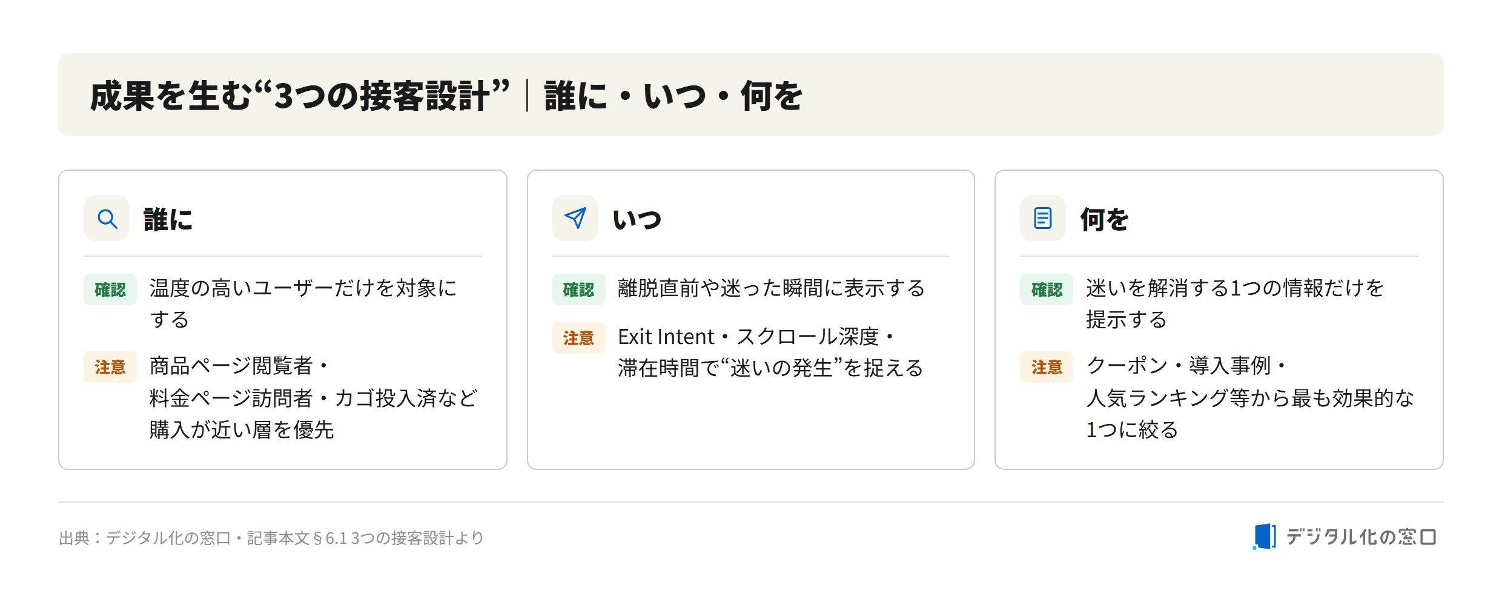Screen dimensions: 1502x608
Task: Select the 何を card heading
Action: [x=1105, y=219]
